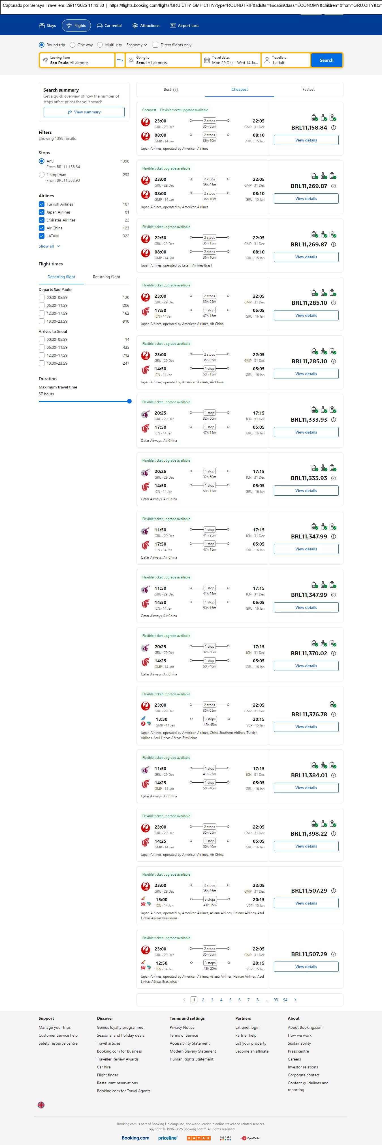The width and height of the screenshot is (382, 1145).
Task: Enable the Direct flights only checkbox
Action: 155,45
